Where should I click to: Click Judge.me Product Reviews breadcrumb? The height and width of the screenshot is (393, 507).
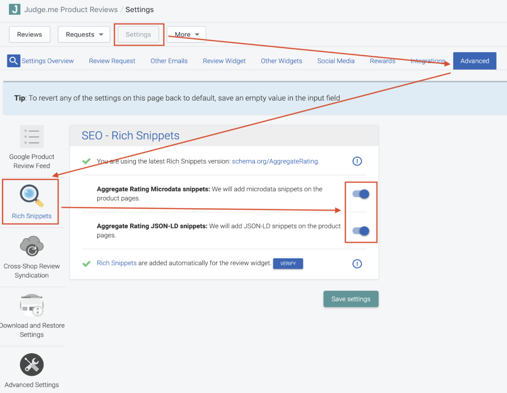(x=71, y=9)
